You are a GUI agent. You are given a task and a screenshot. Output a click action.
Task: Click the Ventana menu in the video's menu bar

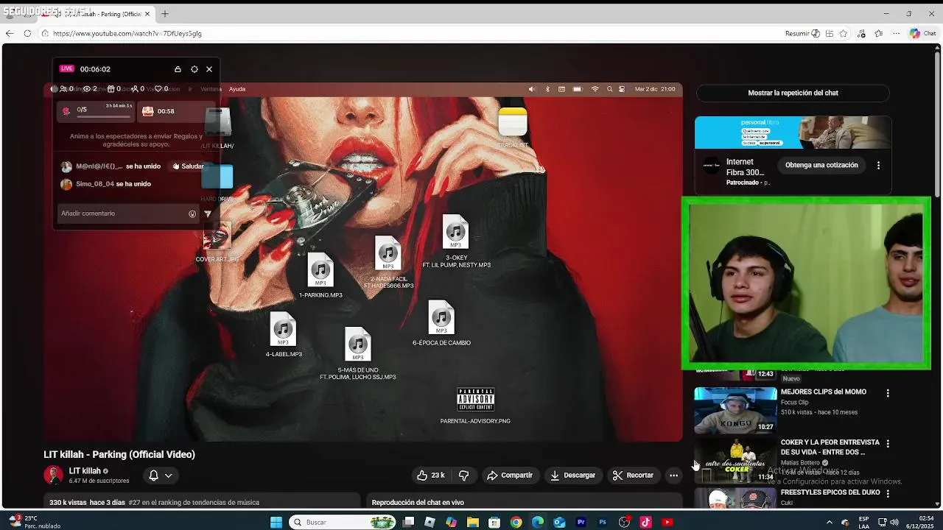(211, 89)
